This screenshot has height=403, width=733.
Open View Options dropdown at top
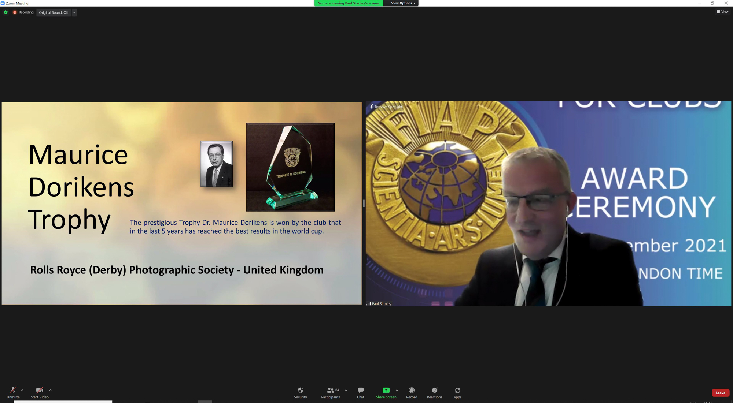(403, 3)
